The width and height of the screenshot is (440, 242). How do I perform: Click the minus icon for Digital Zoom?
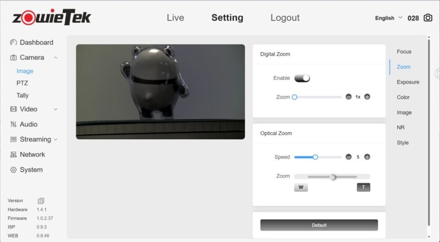coord(348,97)
